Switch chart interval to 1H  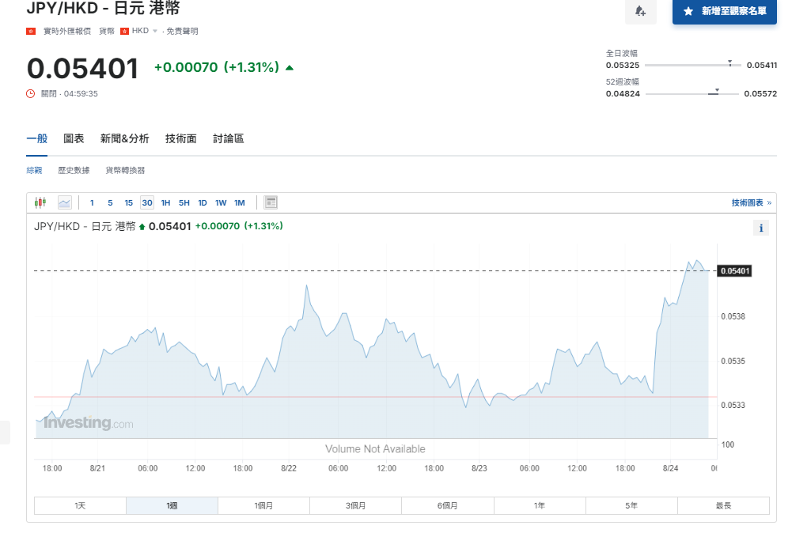(x=165, y=202)
